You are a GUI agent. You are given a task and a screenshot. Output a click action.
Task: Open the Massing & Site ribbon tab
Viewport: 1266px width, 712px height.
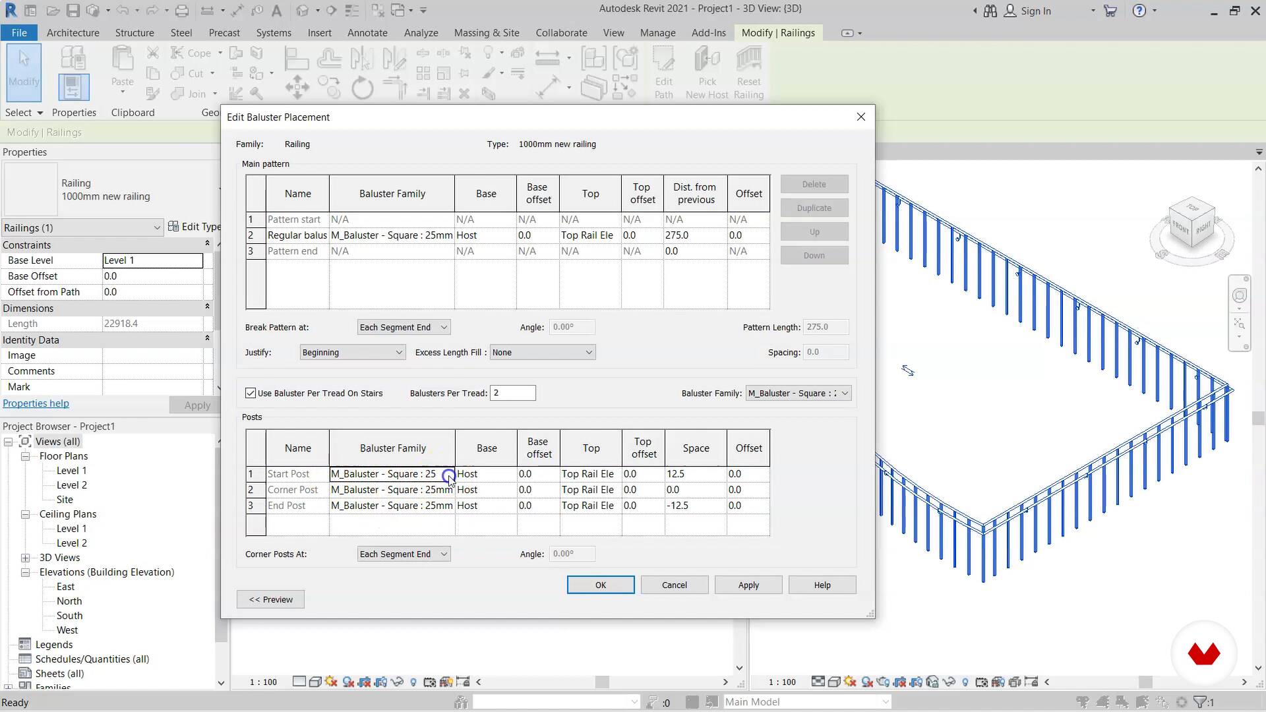[487, 32]
